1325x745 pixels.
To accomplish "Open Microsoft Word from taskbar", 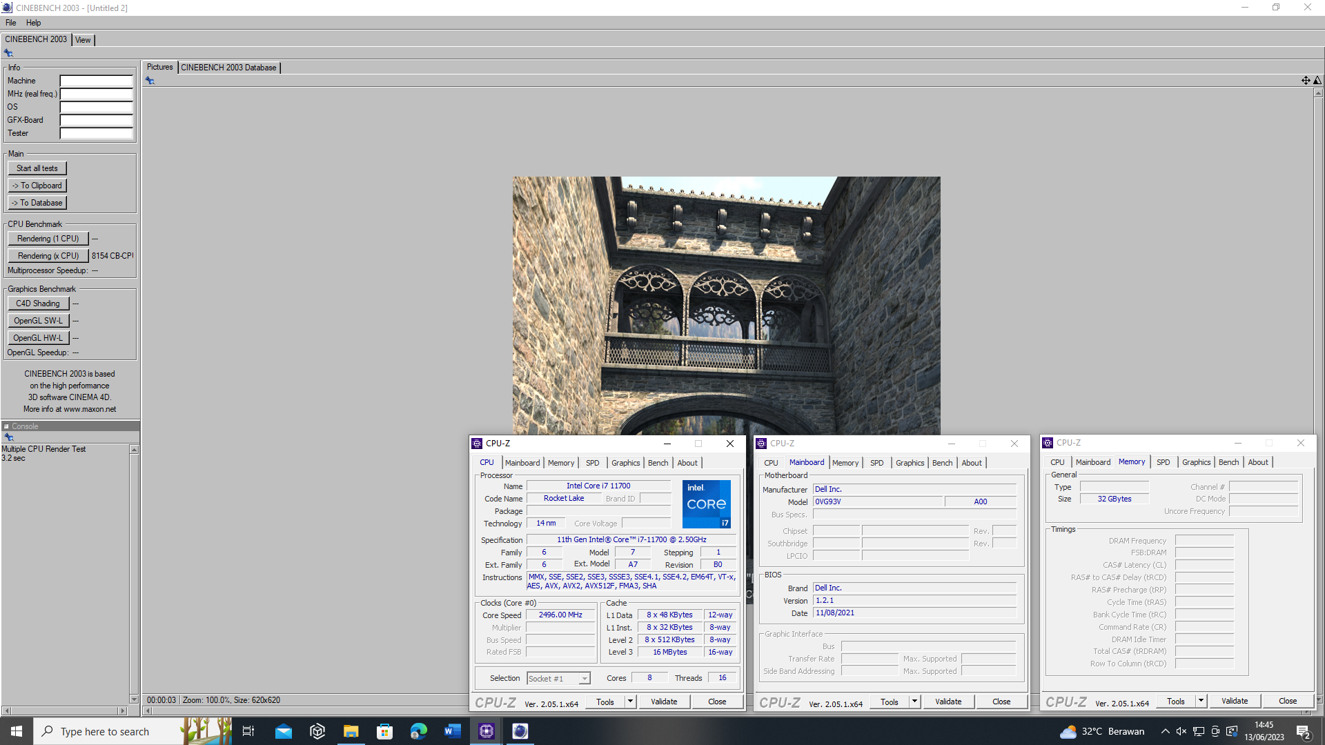I will [x=452, y=731].
